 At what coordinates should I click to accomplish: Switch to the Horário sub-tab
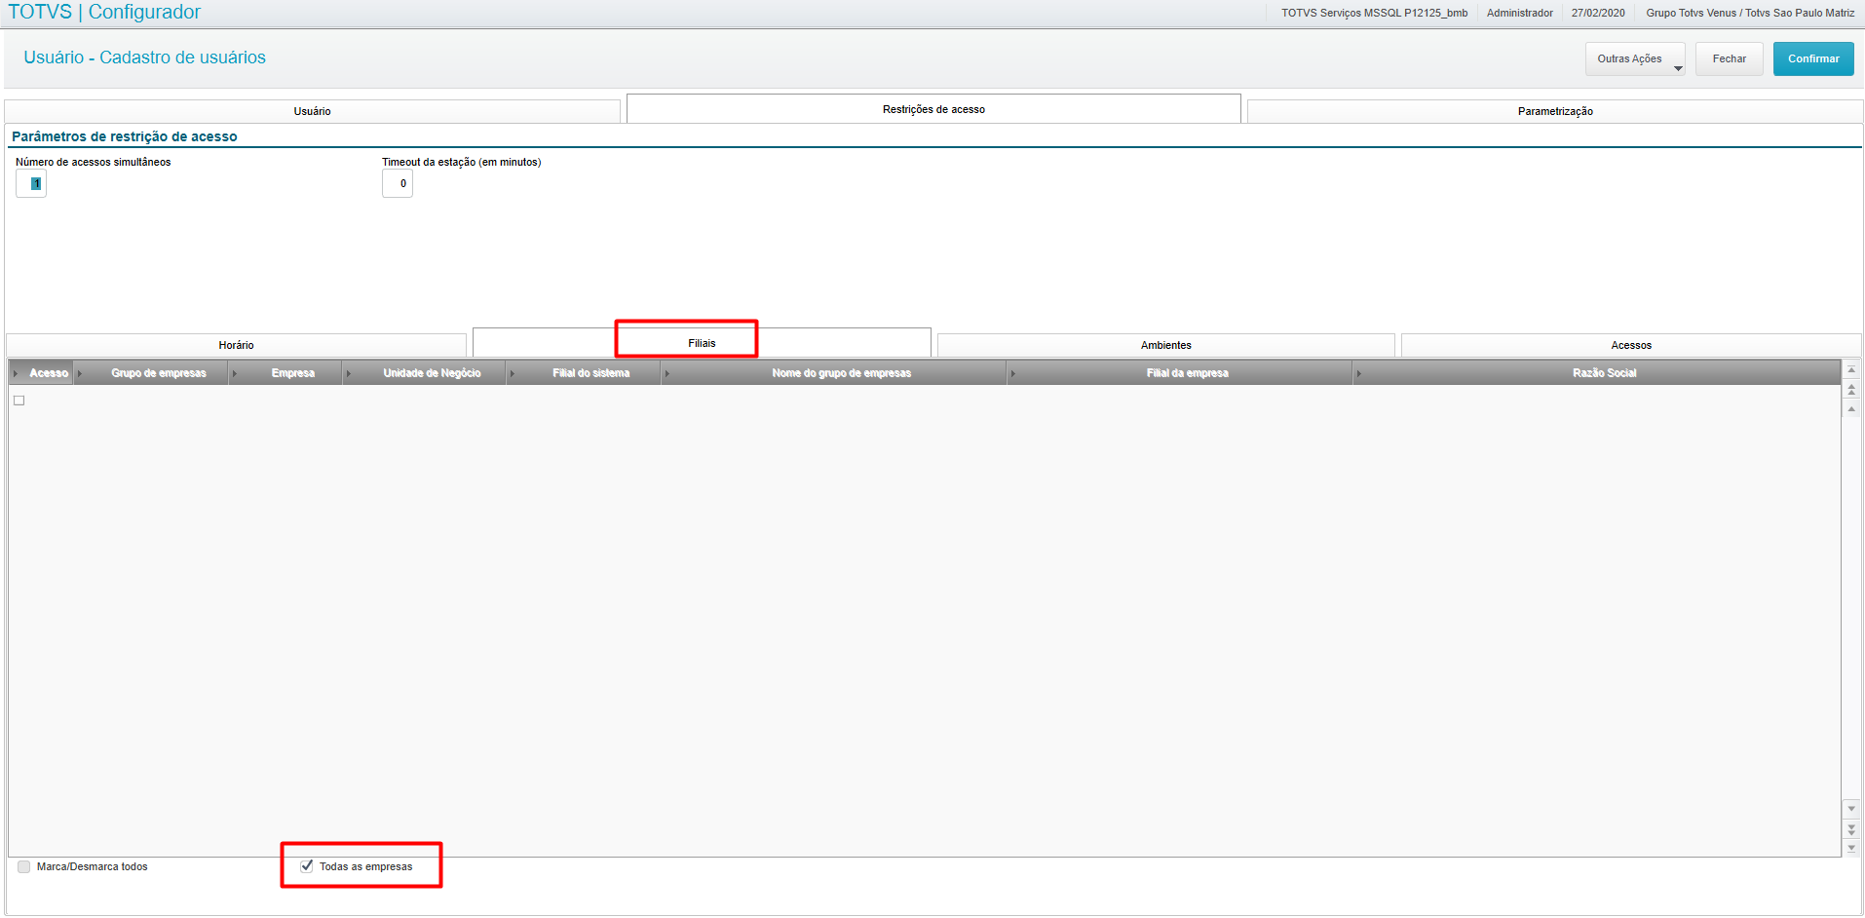click(236, 345)
